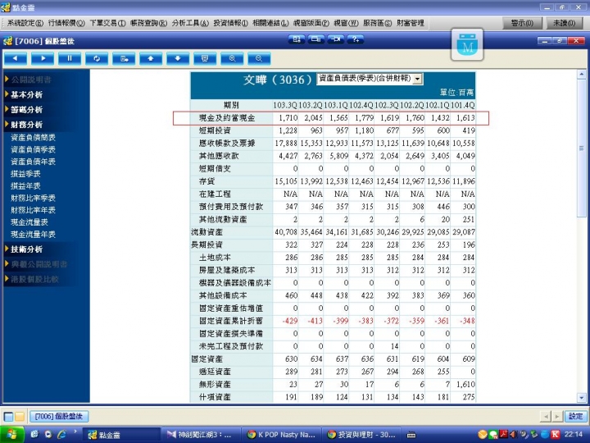Select 損益年表 link in sidebar
590x443 pixels.
[25, 185]
